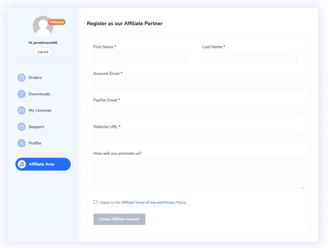
Task: Select the Orders envelope icon
Action: click(21, 78)
